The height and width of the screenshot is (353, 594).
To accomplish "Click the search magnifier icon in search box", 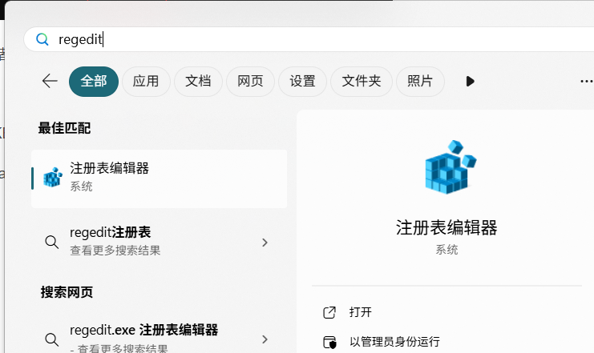I will (42, 39).
